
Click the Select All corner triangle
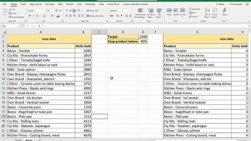[x=4, y=32]
